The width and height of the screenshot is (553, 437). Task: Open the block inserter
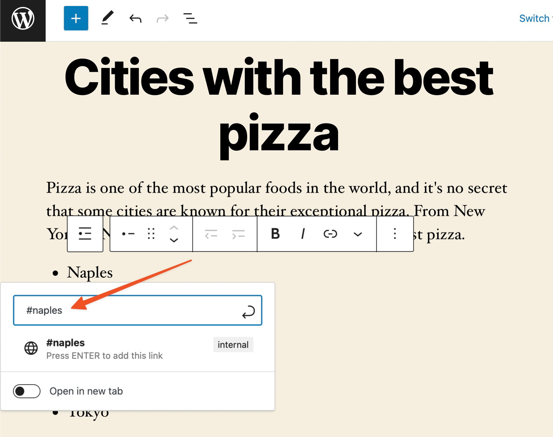(76, 19)
